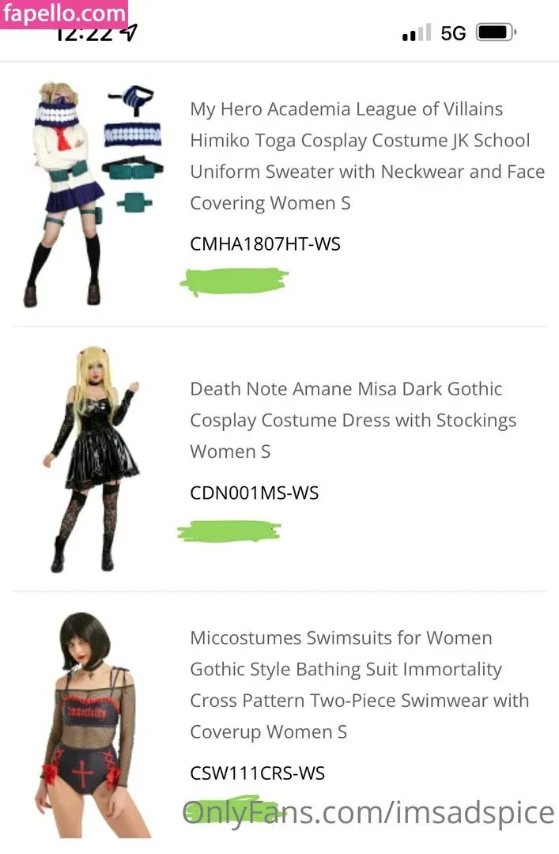Click green scribble under CMHA1807HT-WS
Viewport: 559px width, 854px height.
coord(234,282)
